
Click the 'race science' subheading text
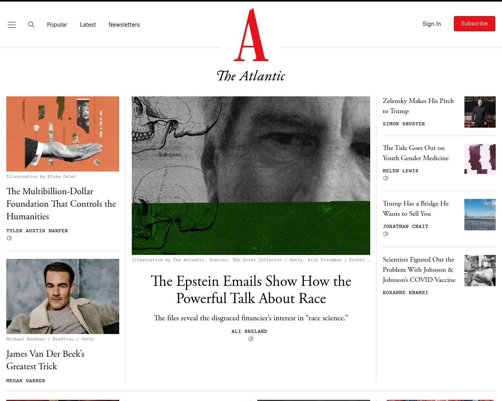251,318
